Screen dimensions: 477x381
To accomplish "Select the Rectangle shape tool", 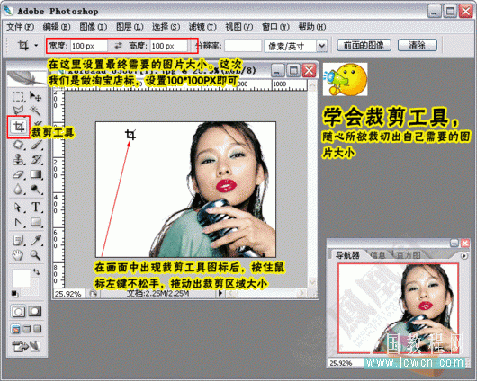I will tap(36, 223).
